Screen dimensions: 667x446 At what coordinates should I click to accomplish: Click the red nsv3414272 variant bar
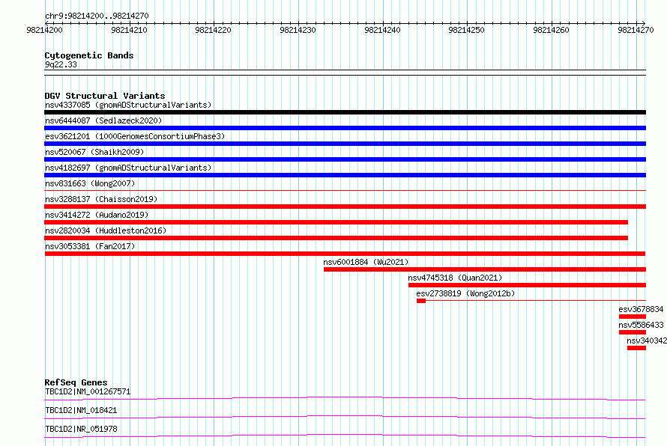(x=336, y=222)
